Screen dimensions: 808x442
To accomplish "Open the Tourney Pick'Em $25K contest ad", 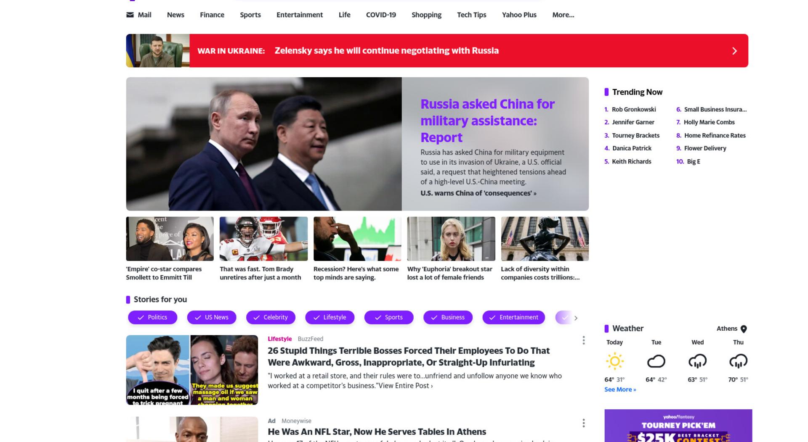I will (x=678, y=426).
